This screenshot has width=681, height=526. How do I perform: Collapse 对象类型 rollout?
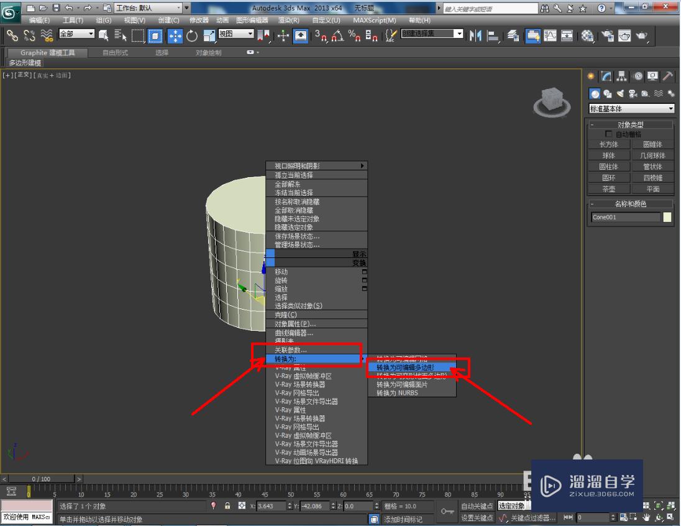pyautogui.click(x=630, y=125)
